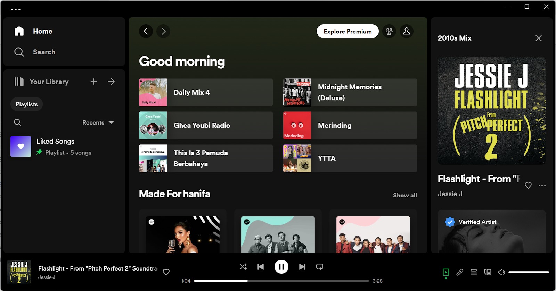Viewport: 556px width, 291px height.
Task: Click the elapsed time 1:04
Action: click(186, 281)
